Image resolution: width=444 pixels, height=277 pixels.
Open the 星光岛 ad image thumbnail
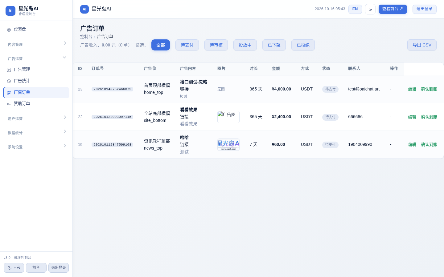pos(228,145)
